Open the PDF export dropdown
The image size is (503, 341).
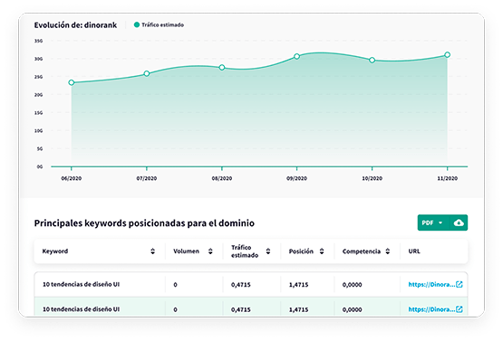[x=432, y=223]
